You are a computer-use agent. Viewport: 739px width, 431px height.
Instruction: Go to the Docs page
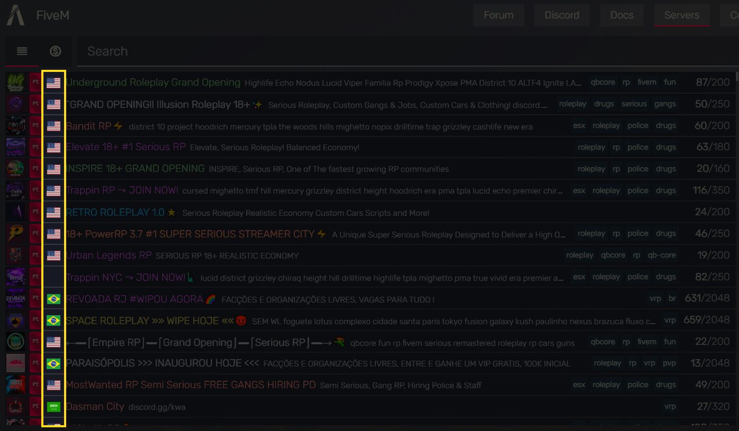click(x=621, y=15)
